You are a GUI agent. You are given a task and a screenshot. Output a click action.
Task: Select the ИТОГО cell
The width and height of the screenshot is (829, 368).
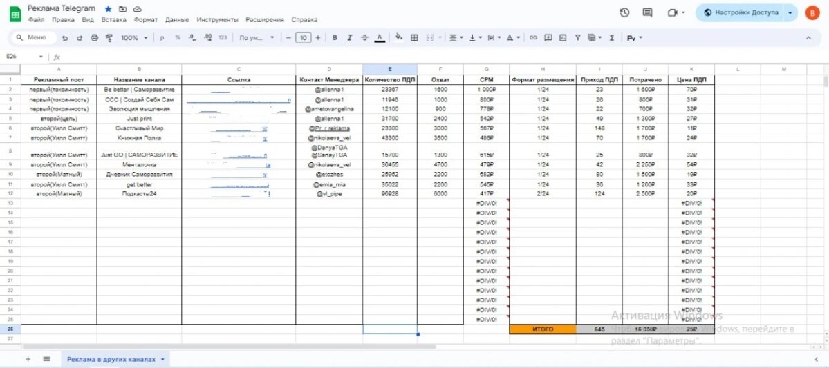coord(543,329)
